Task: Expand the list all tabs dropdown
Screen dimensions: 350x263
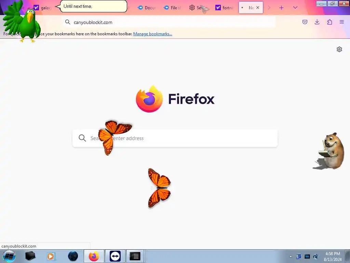Action: [x=295, y=8]
